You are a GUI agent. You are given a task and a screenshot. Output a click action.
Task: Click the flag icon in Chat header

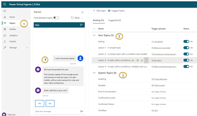point(81,25)
